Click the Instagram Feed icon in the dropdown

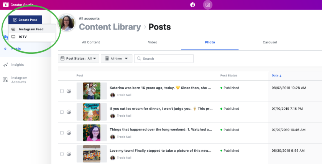(13, 29)
